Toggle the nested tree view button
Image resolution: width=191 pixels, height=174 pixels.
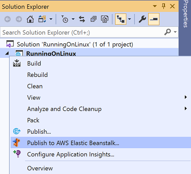[x=121, y=19]
